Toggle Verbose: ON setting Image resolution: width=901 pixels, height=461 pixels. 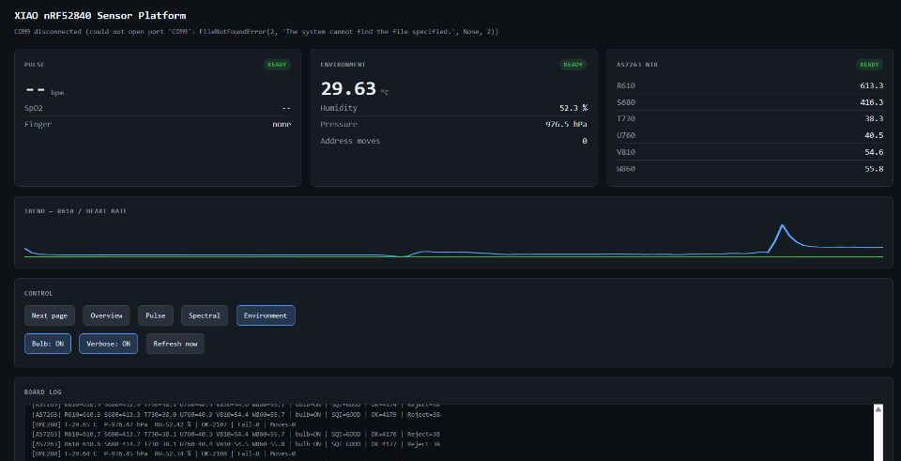click(x=108, y=344)
